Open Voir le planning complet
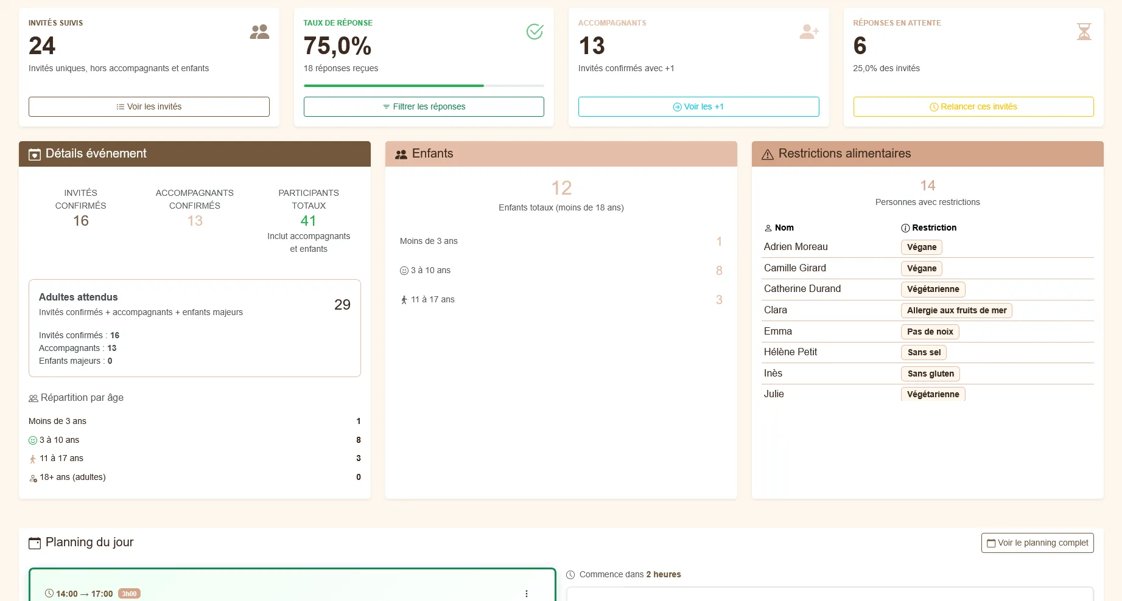 click(x=1037, y=543)
